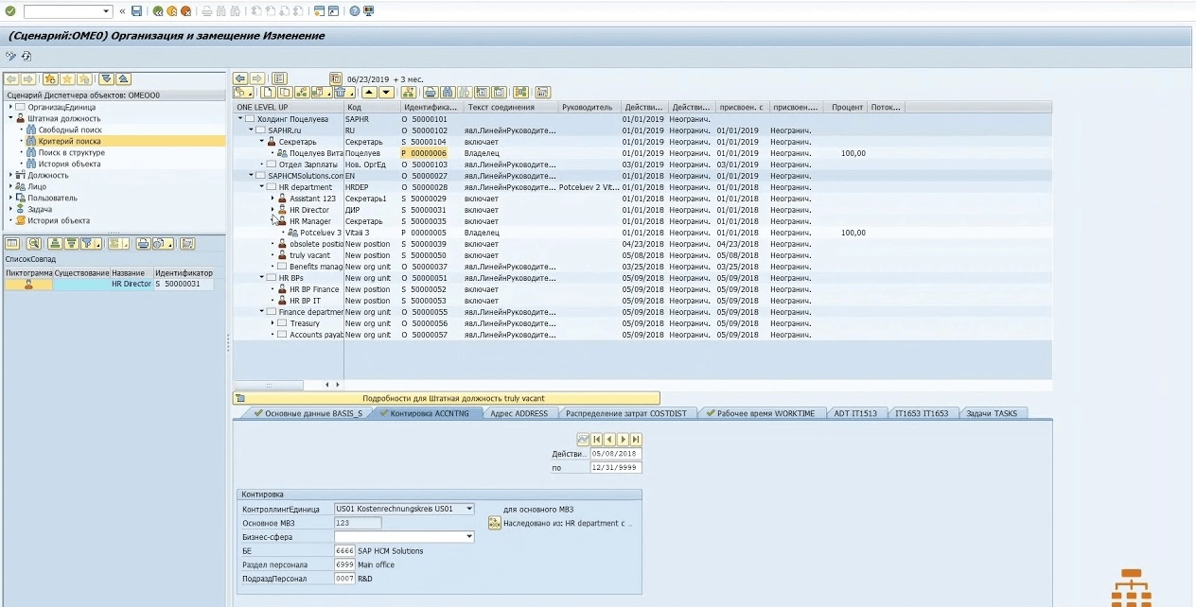The height and width of the screenshot is (607, 1196).
Task: Open the Бизнес-сфера dropdown
Action: (469, 537)
